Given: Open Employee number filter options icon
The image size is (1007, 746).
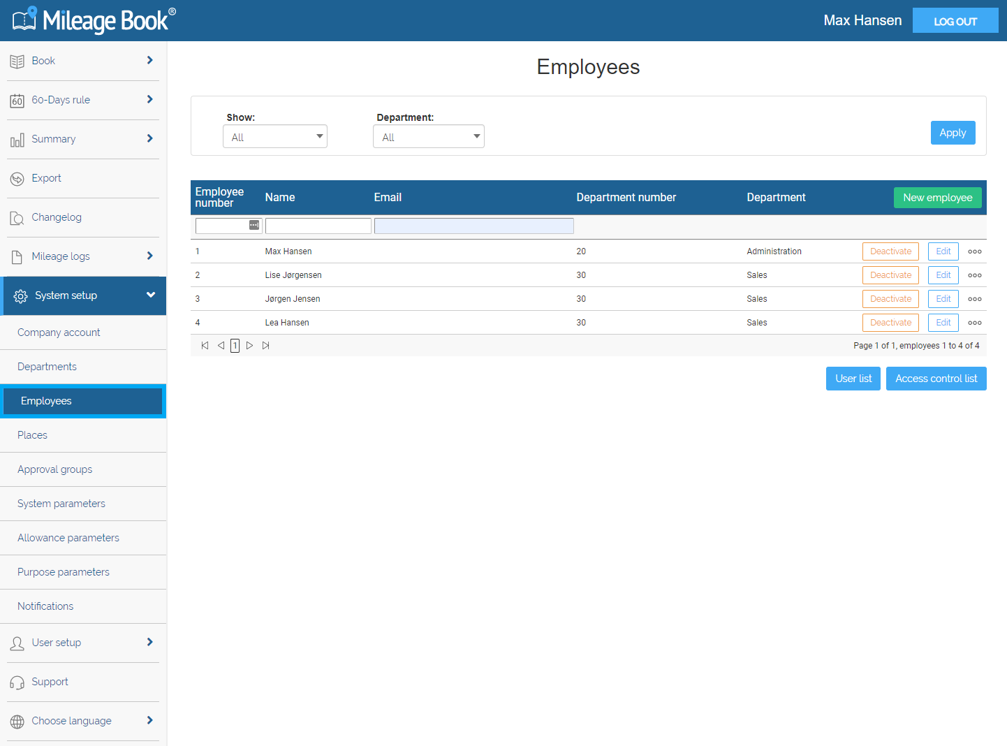Looking at the screenshot, I should [x=254, y=225].
